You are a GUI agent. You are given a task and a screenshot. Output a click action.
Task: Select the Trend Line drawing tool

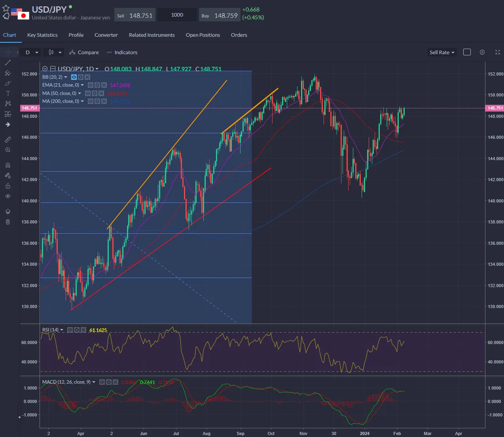pos(8,62)
